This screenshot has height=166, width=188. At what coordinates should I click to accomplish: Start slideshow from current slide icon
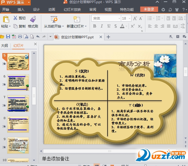(54, 19)
